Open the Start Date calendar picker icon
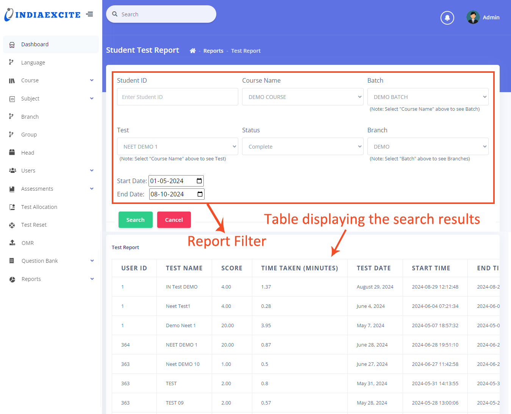This screenshot has width=511, height=414. point(199,181)
